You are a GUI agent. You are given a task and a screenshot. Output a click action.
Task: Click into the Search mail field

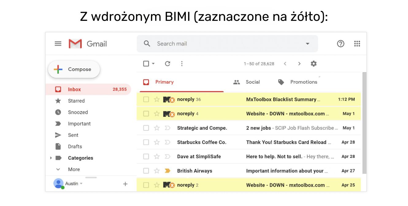(227, 44)
